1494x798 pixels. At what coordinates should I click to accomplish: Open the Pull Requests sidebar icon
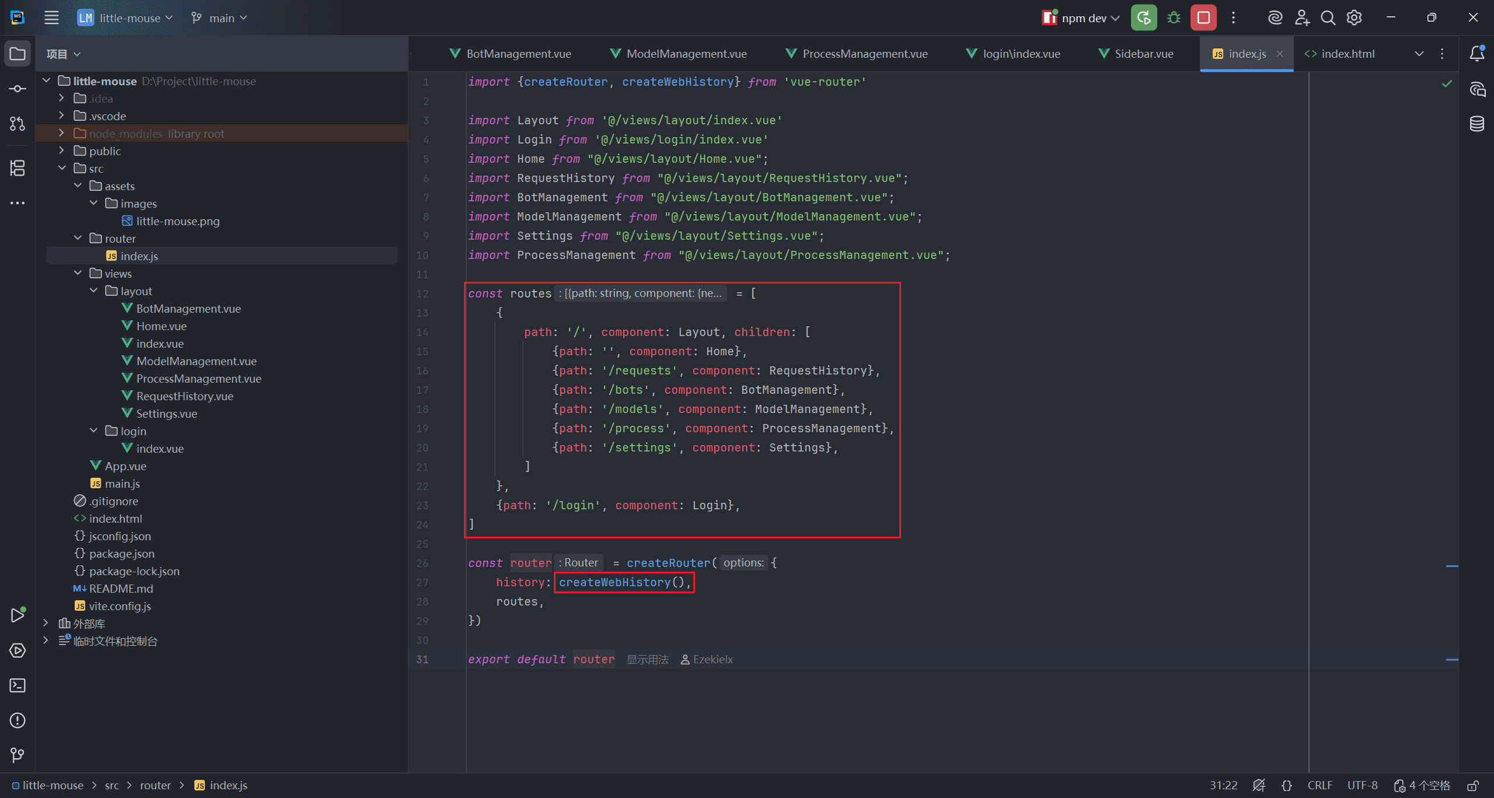(18, 124)
